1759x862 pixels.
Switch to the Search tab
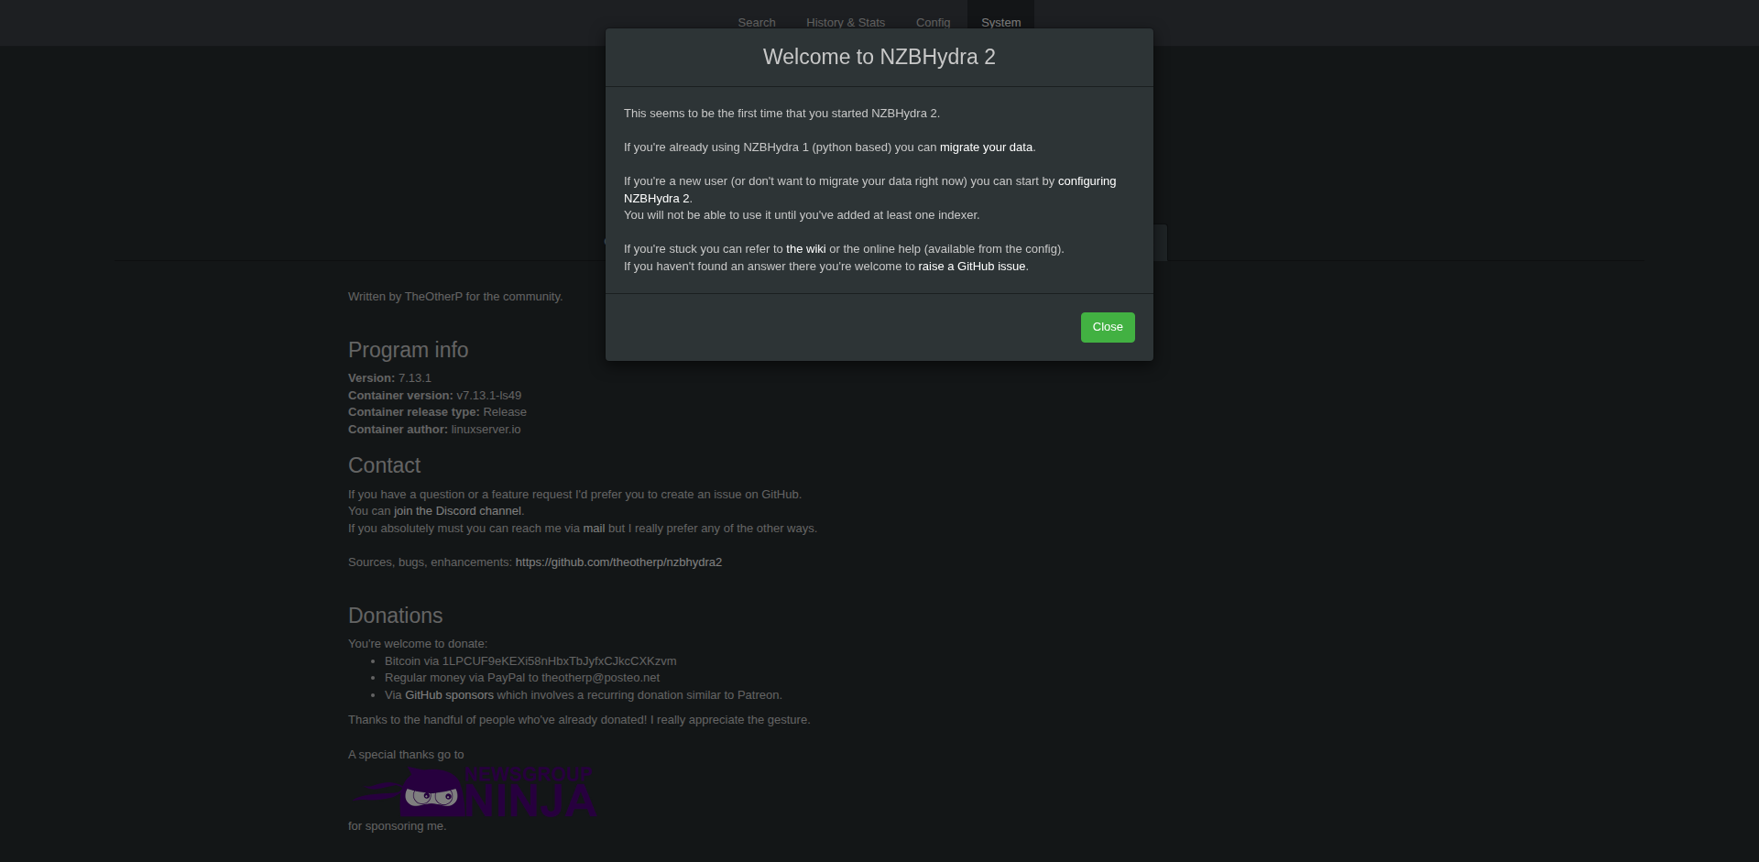757,23
